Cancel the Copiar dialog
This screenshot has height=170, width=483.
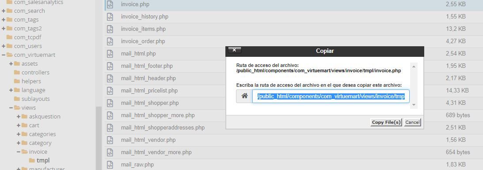pos(412,122)
